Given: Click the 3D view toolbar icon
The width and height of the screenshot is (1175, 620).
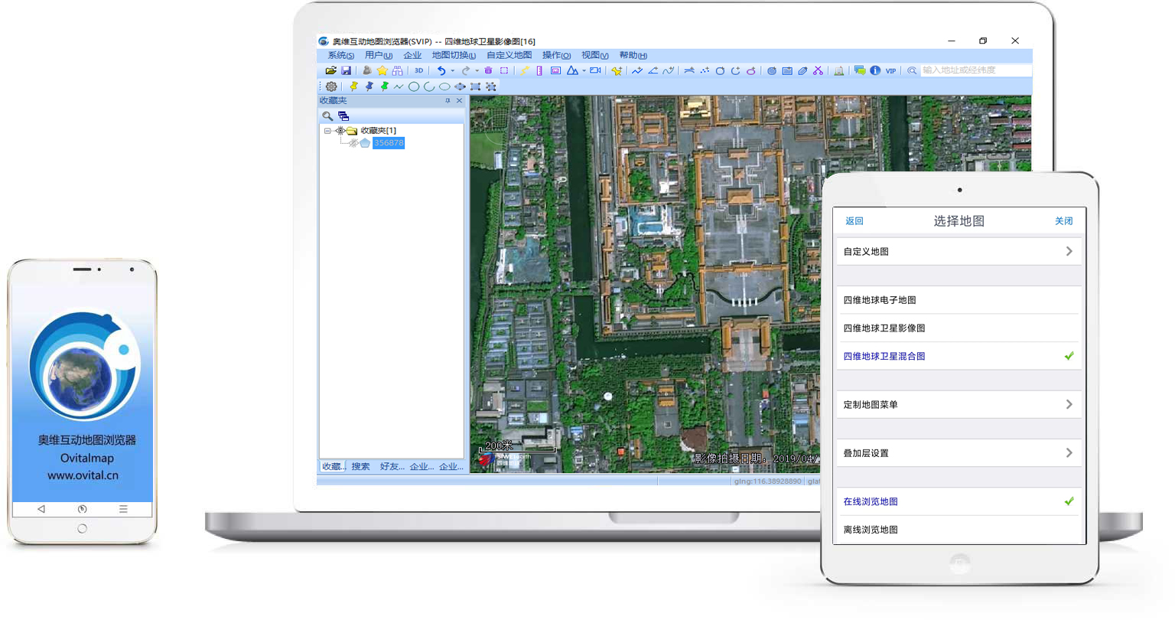Looking at the screenshot, I should pos(418,70).
